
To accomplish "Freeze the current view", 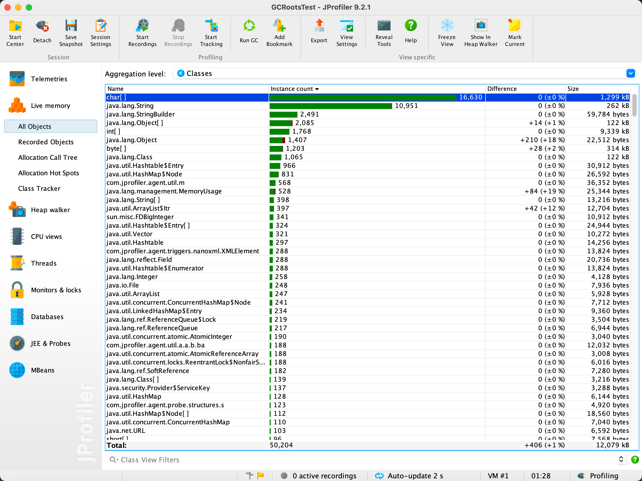I will [x=447, y=33].
